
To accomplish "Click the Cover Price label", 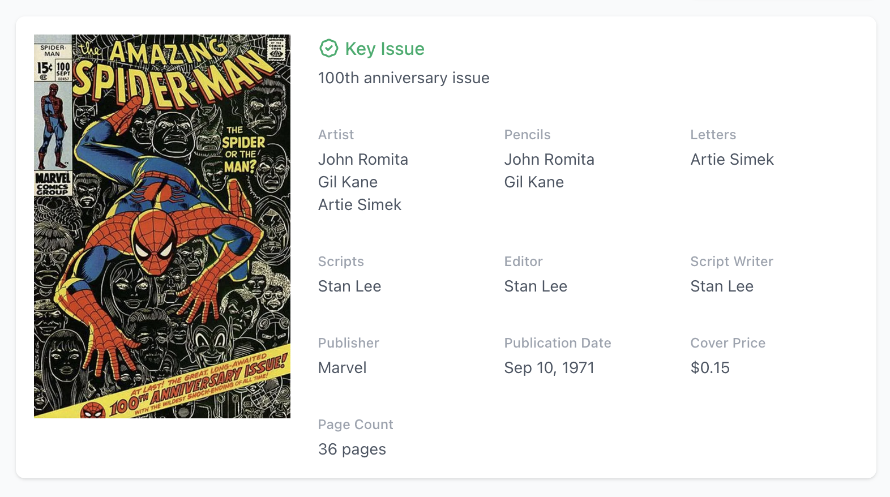I will (728, 343).
